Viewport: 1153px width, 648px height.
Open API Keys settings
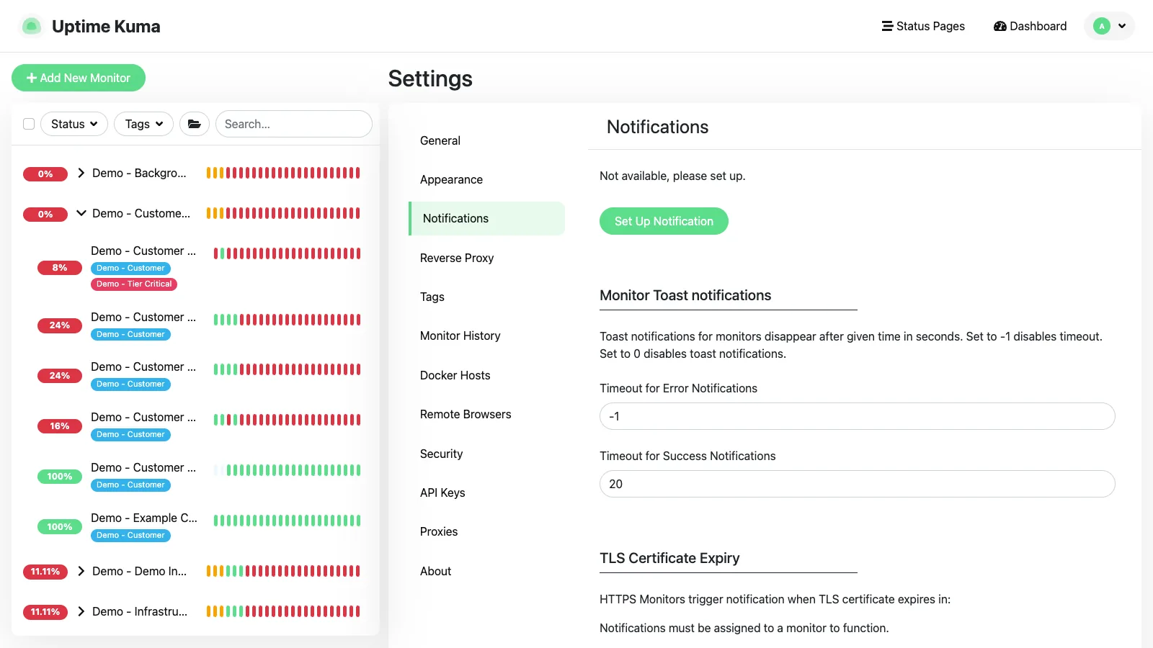coord(486,492)
